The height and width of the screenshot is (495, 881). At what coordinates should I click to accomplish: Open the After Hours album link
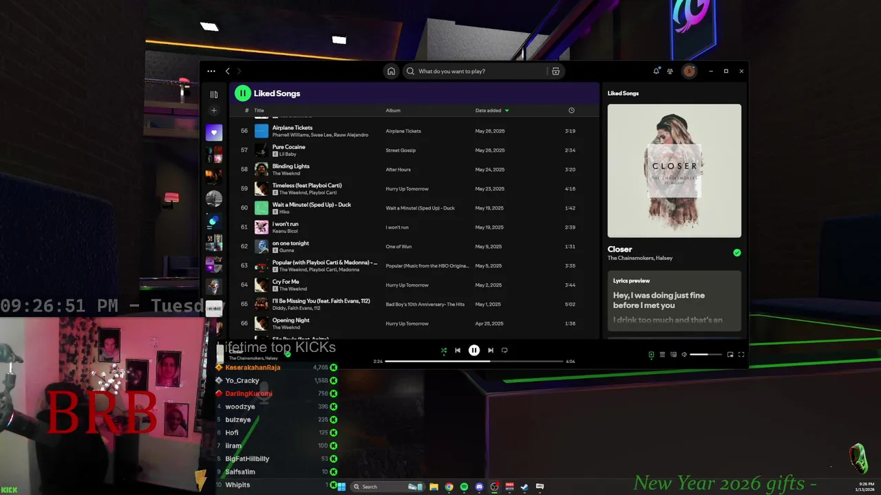[x=398, y=169]
